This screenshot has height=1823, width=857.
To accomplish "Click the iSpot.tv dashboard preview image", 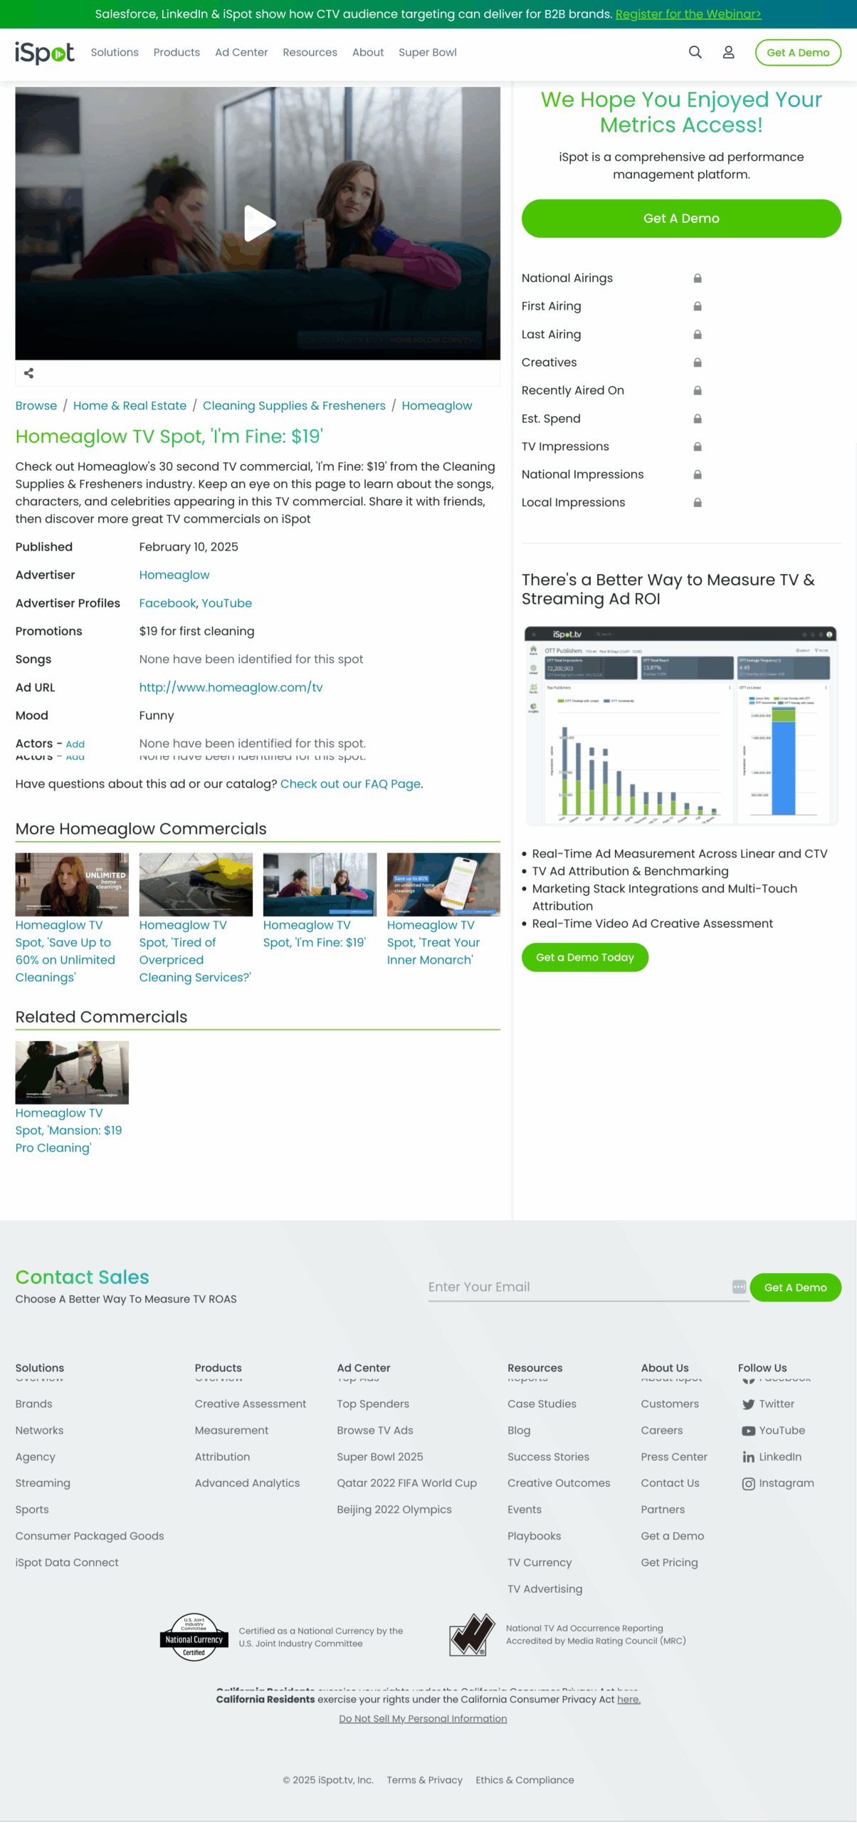I will tap(680, 726).
